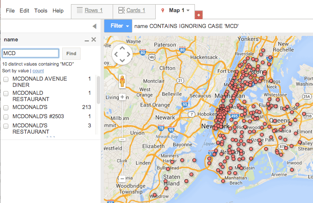Open the File menu

(10, 10)
